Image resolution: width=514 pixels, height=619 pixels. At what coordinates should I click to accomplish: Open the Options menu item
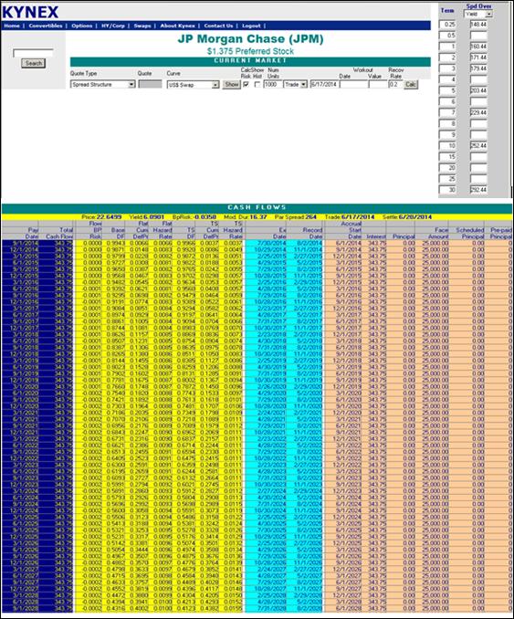82,26
